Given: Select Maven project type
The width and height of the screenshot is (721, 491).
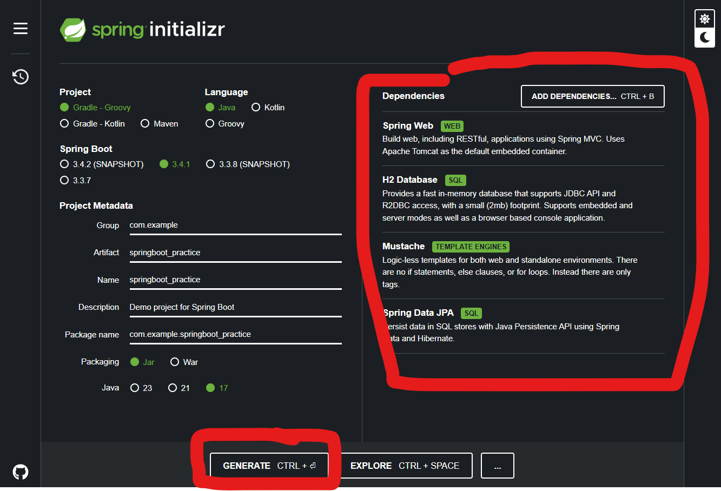Looking at the screenshot, I should 159,124.
